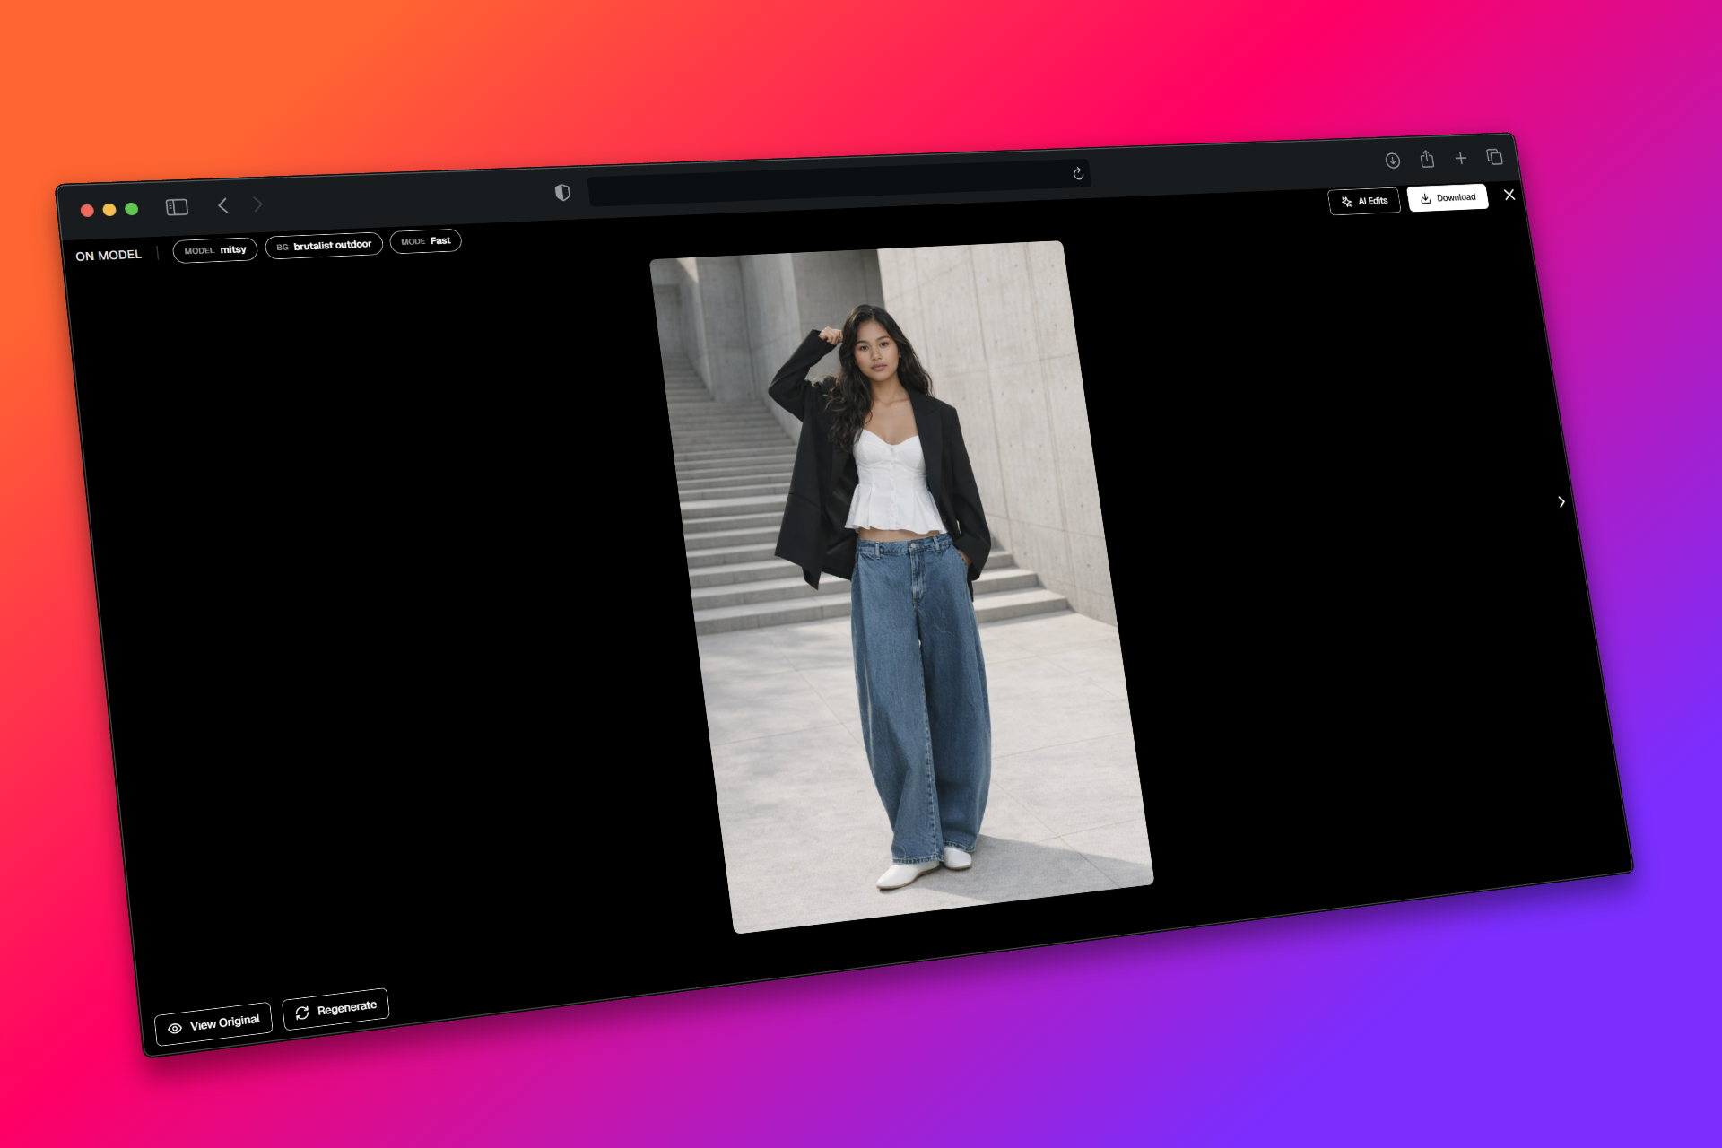Go back with the browser arrow
Screen dimensions: 1722x1148
(x=223, y=205)
